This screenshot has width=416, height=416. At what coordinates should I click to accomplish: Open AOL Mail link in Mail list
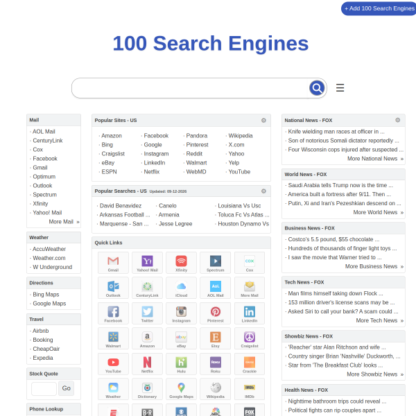coord(44,132)
